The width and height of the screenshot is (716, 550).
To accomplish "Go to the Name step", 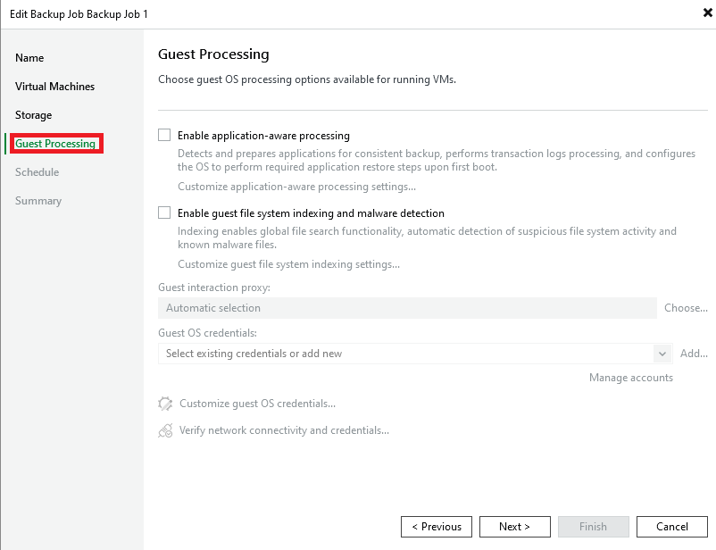I will pos(29,58).
